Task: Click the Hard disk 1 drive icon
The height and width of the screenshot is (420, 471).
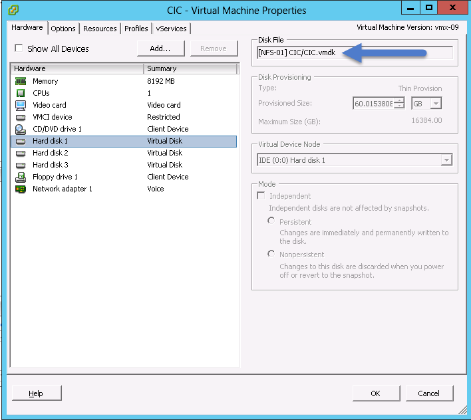Action: (21, 141)
